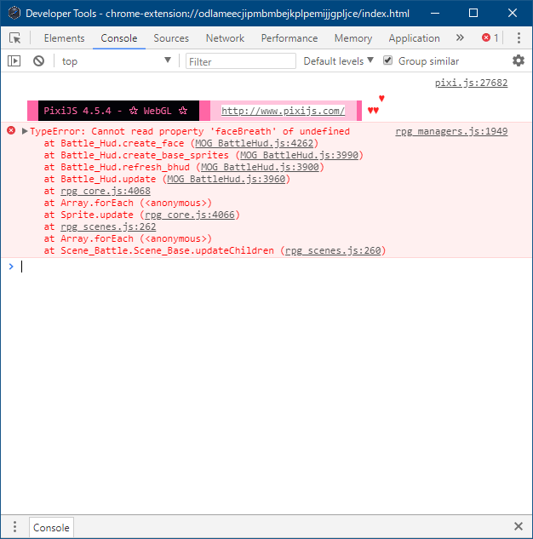Open the MOG_BattleHud.js:3900 link

[260, 167]
